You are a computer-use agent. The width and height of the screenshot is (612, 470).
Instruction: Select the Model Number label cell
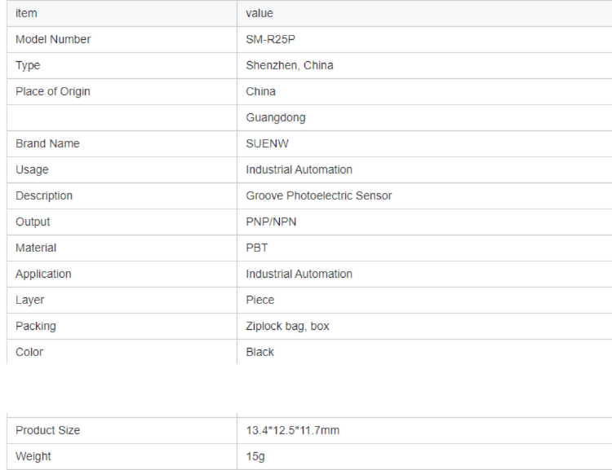click(x=53, y=39)
